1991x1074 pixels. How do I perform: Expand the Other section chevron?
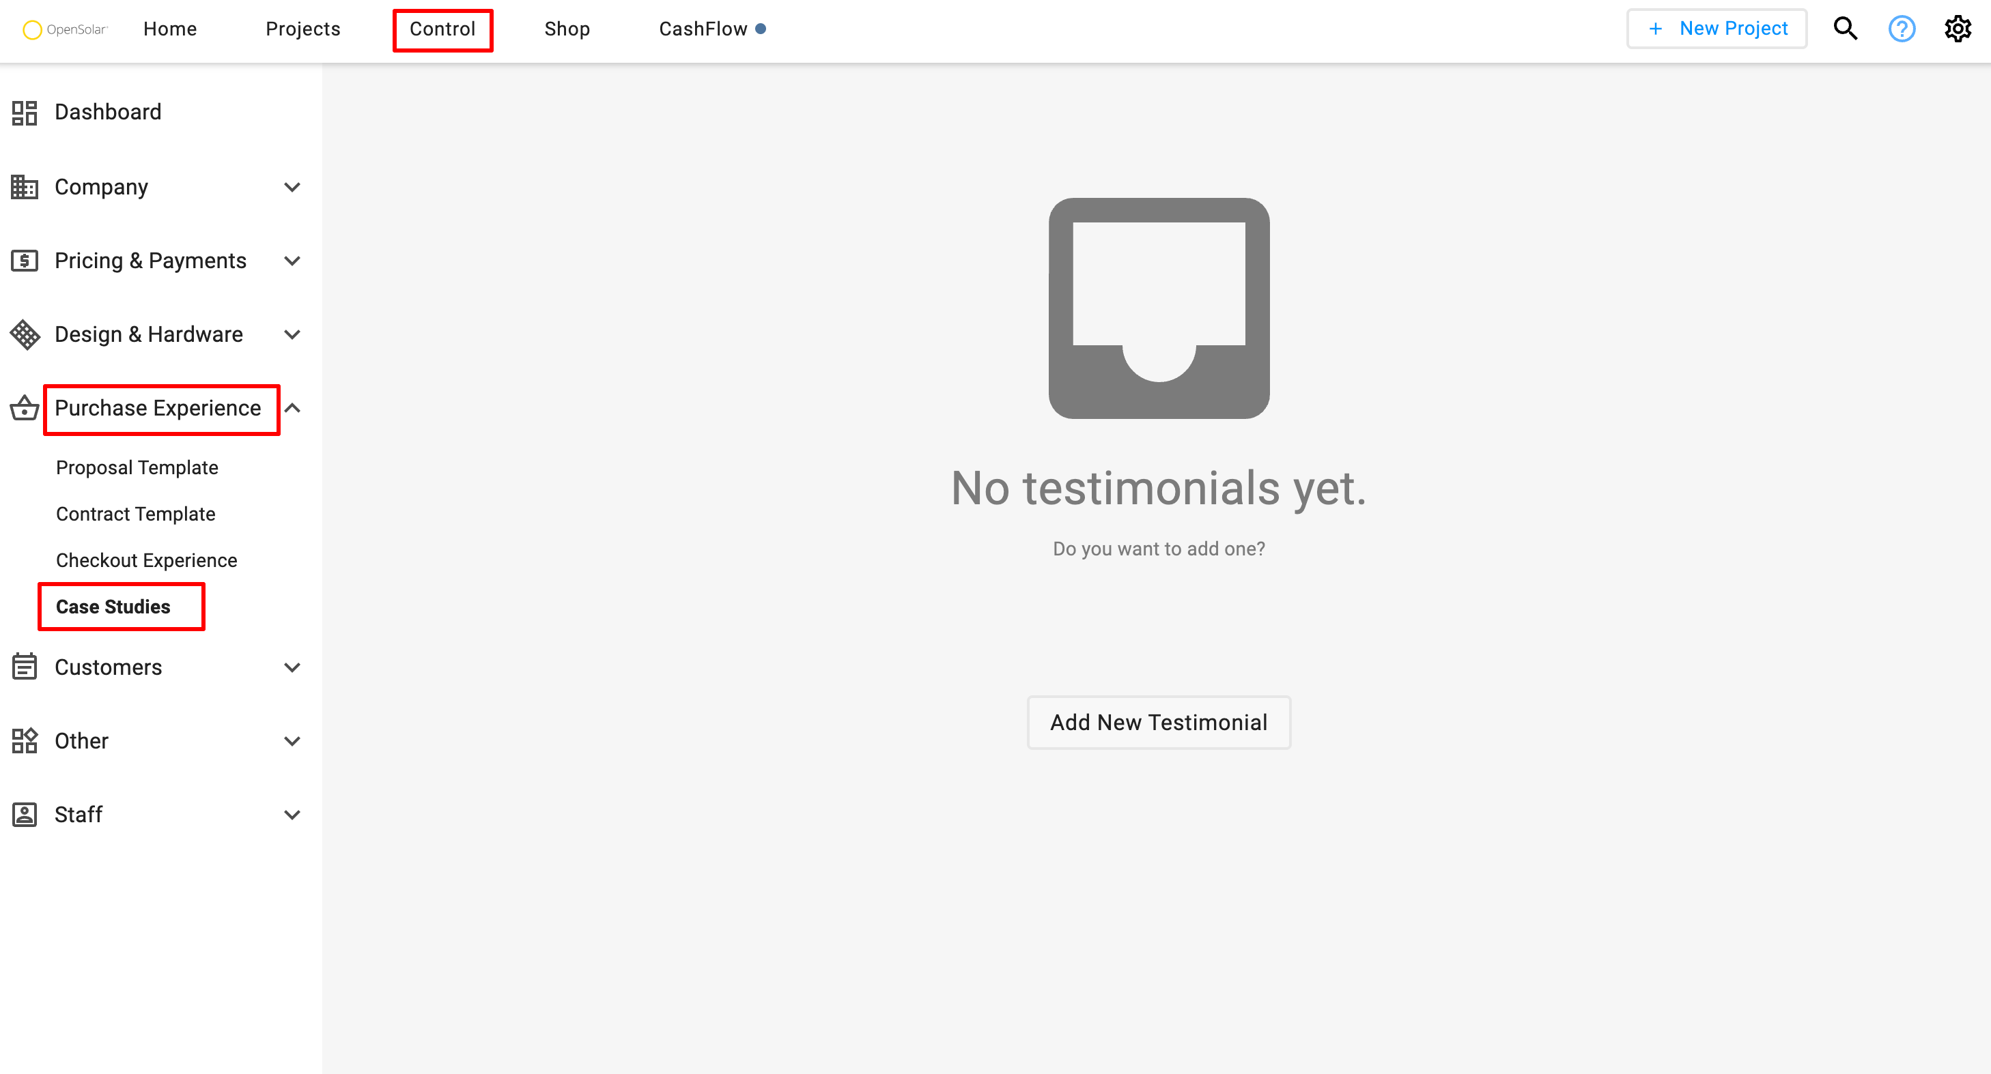pyautogui.click(x=292, y=740)
